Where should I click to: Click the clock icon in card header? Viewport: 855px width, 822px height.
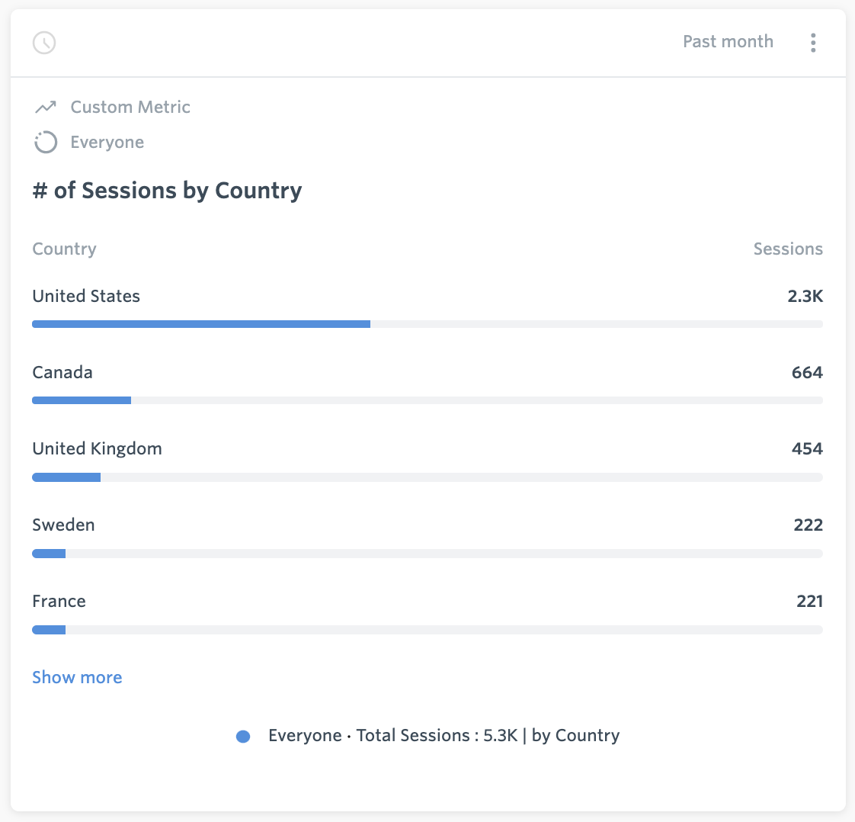[44, 43]
